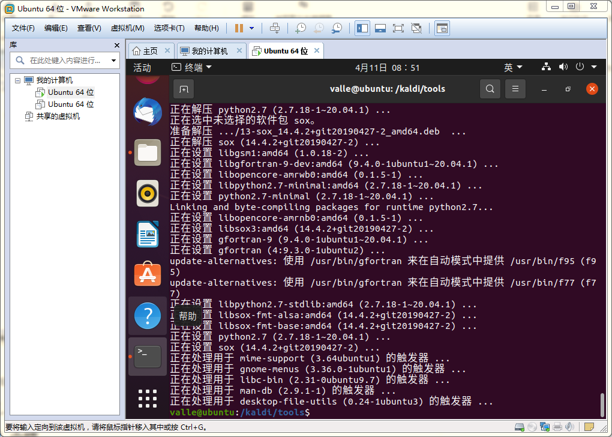Open the 选项卡(T) menu
The width and height of the screenshot is (612, 437).
[169, 28]
